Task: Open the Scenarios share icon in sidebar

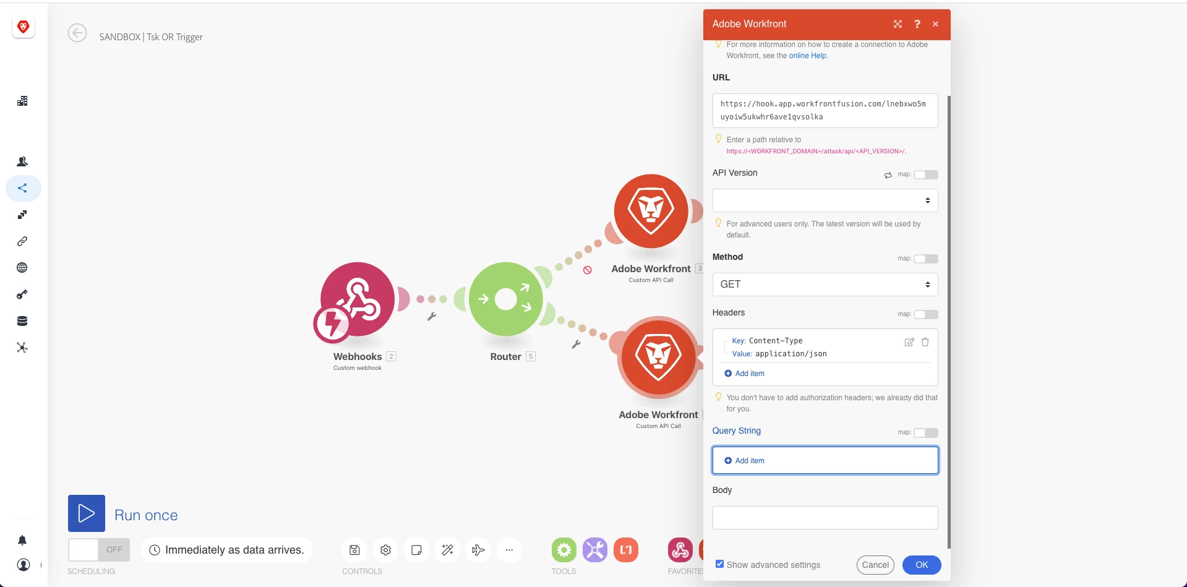Action: pos(22,188)
